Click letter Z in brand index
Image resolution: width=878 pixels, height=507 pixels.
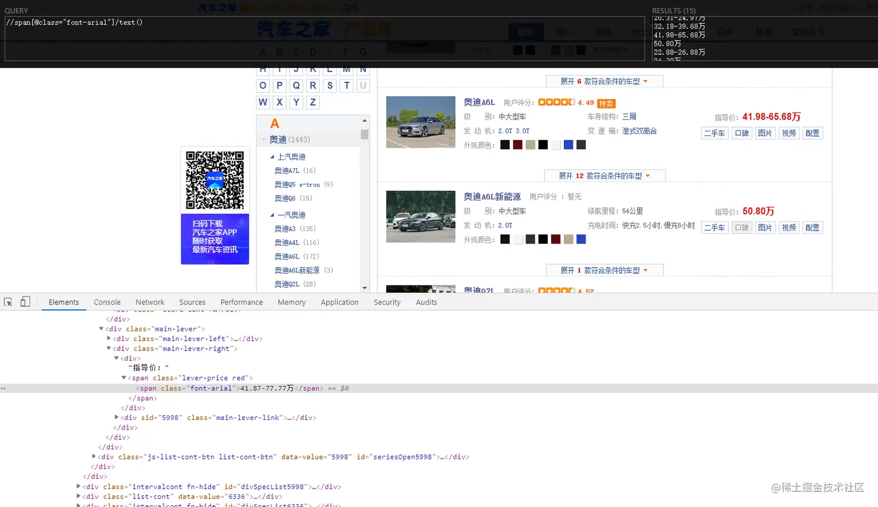tap(313, 102)
